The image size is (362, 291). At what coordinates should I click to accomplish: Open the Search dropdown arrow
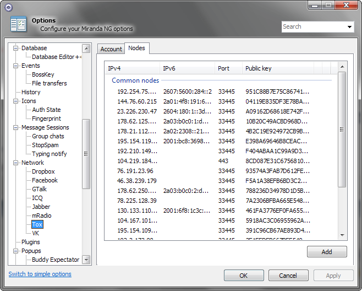(x=350, y=27)
